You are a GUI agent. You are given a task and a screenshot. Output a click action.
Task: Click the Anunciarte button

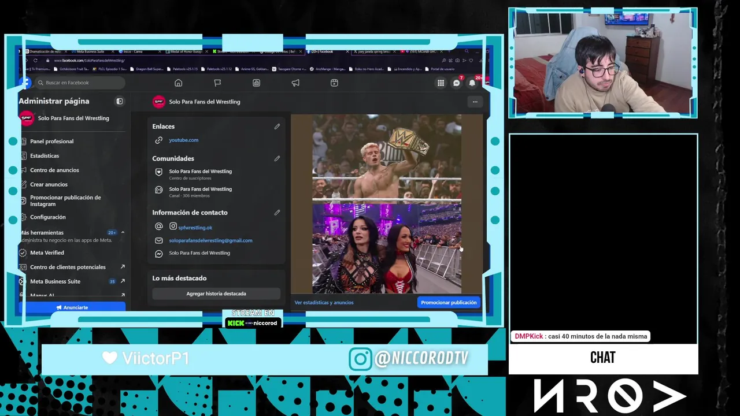(x=72, y=307)
